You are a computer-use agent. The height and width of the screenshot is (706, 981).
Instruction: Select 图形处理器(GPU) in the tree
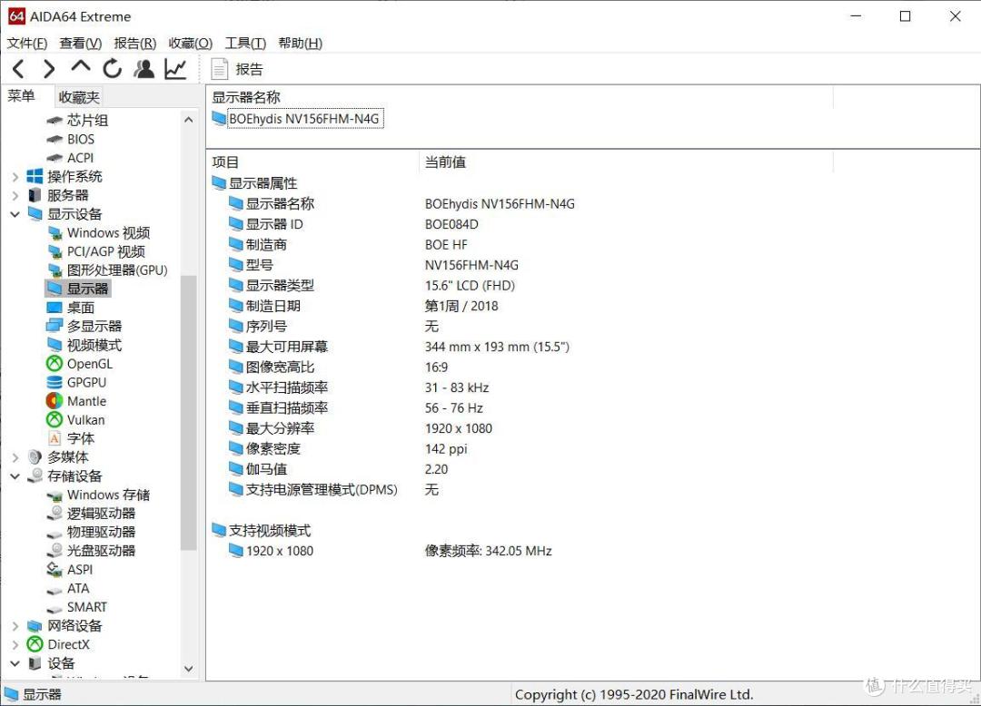[117, 270]
